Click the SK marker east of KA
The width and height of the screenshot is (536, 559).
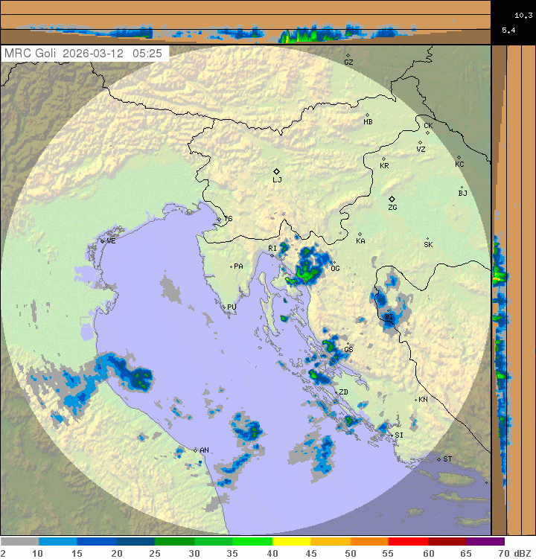[428, 238]
